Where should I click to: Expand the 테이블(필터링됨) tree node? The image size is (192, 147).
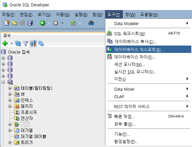pyautogui.click(x=10, y=88)
